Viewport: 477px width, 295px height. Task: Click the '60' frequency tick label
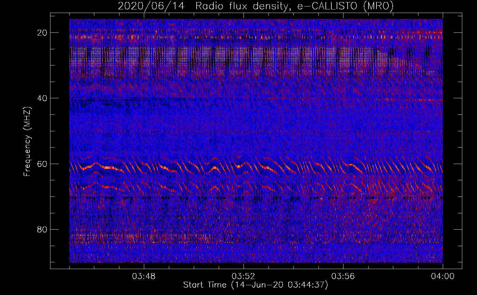pyautogui.click(x=42, y=164)
